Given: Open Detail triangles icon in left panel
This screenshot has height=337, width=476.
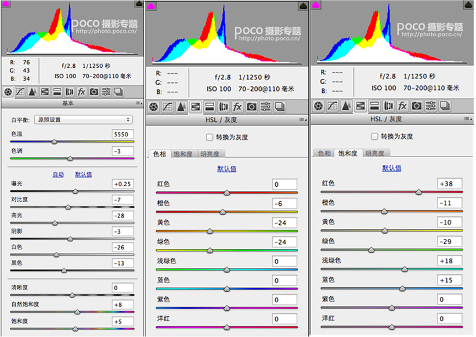Looking at the screenshot, I should 33,92.
